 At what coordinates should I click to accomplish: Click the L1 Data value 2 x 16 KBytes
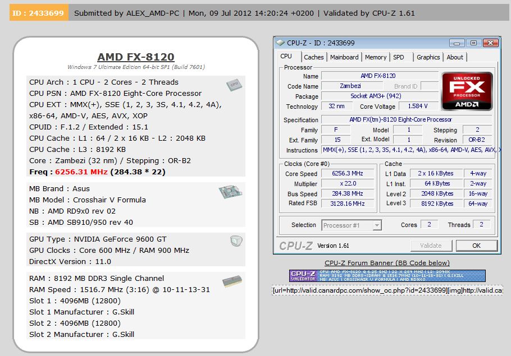point(436,173)
